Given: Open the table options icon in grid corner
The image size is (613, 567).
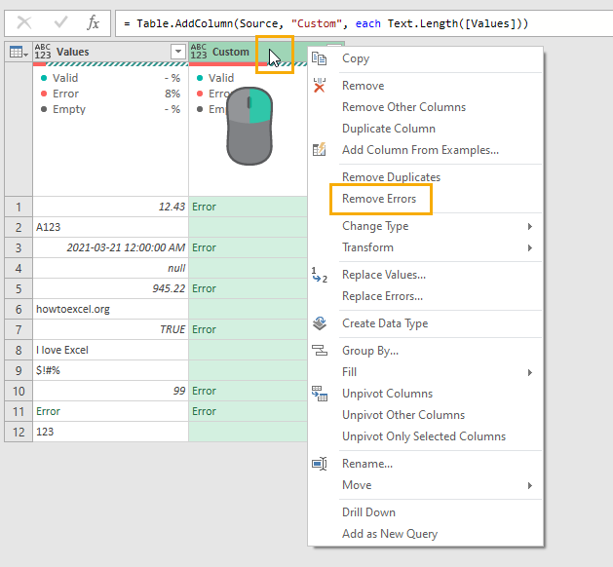Looking at the screenshot, I should [x=19, y=52].
